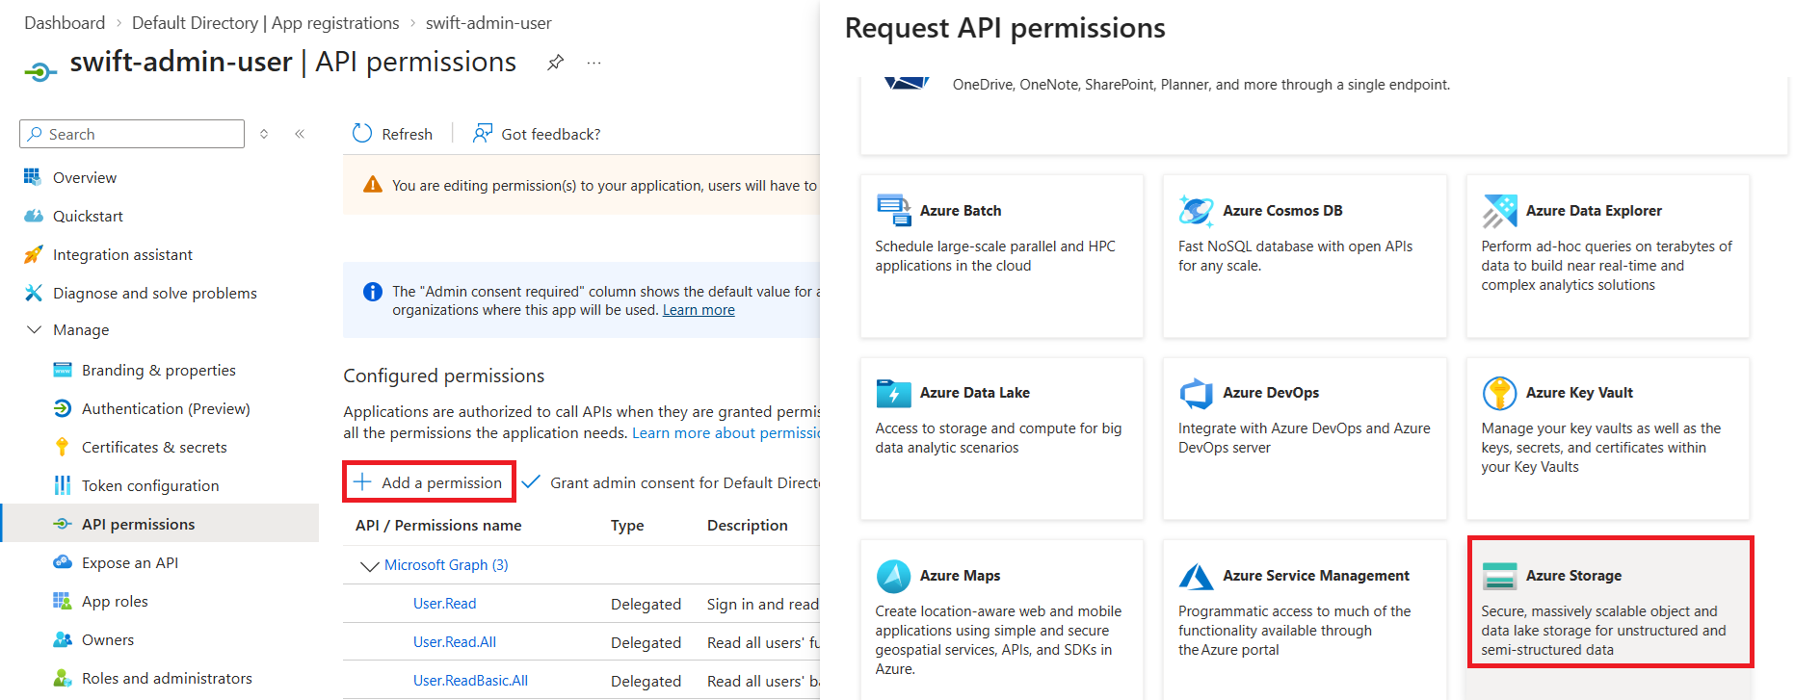Viewport: 1794px width, 700px height.
Task: Click the Got feedback person icon
Action: (x=483, y=133)
